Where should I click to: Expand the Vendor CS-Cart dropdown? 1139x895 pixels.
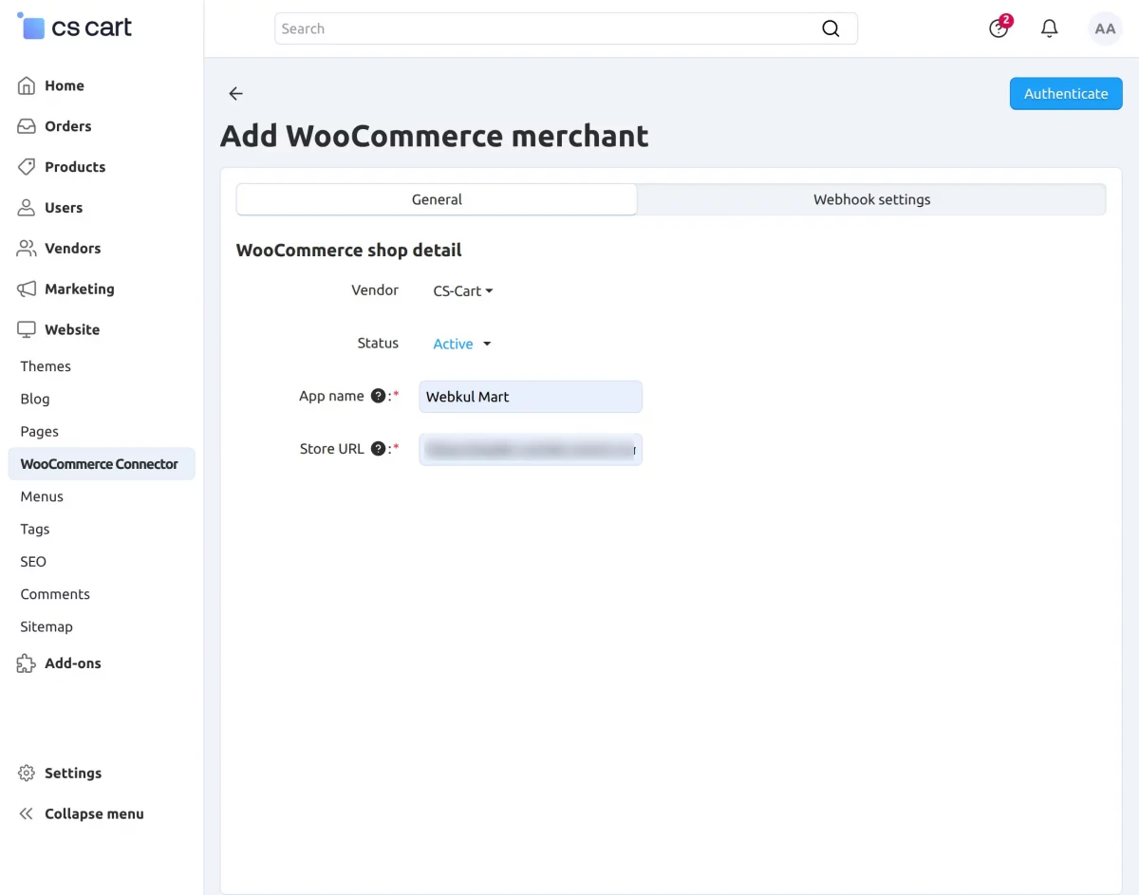click(463, 290)
